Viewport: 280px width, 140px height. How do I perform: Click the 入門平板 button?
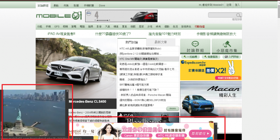(x=232, y=57)
